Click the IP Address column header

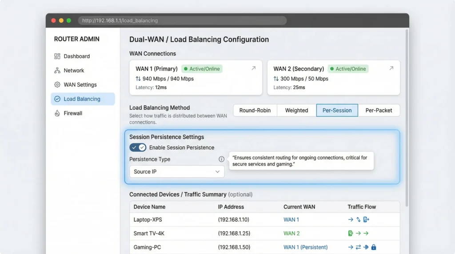pos(231,207)
